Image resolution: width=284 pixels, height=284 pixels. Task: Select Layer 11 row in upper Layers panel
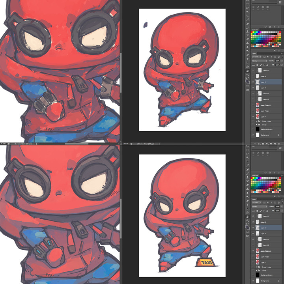point(266,93)
